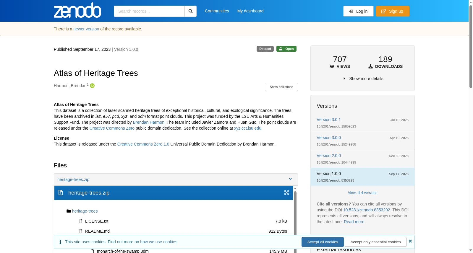The image size is (473, 253).
Task: Click the Zenodo logo
Action: pyautogui.click(x=77, y=10)
